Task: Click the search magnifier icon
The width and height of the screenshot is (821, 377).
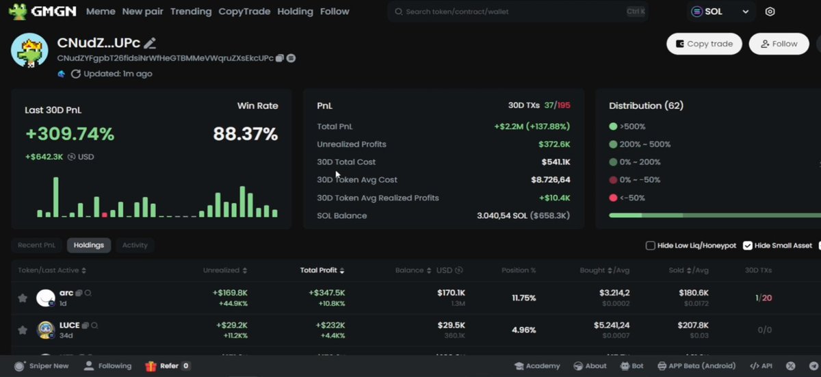Action: 398,12
